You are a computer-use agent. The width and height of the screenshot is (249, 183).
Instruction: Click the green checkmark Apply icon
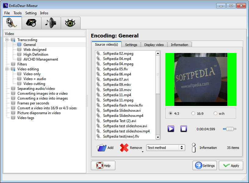point(227,165)
